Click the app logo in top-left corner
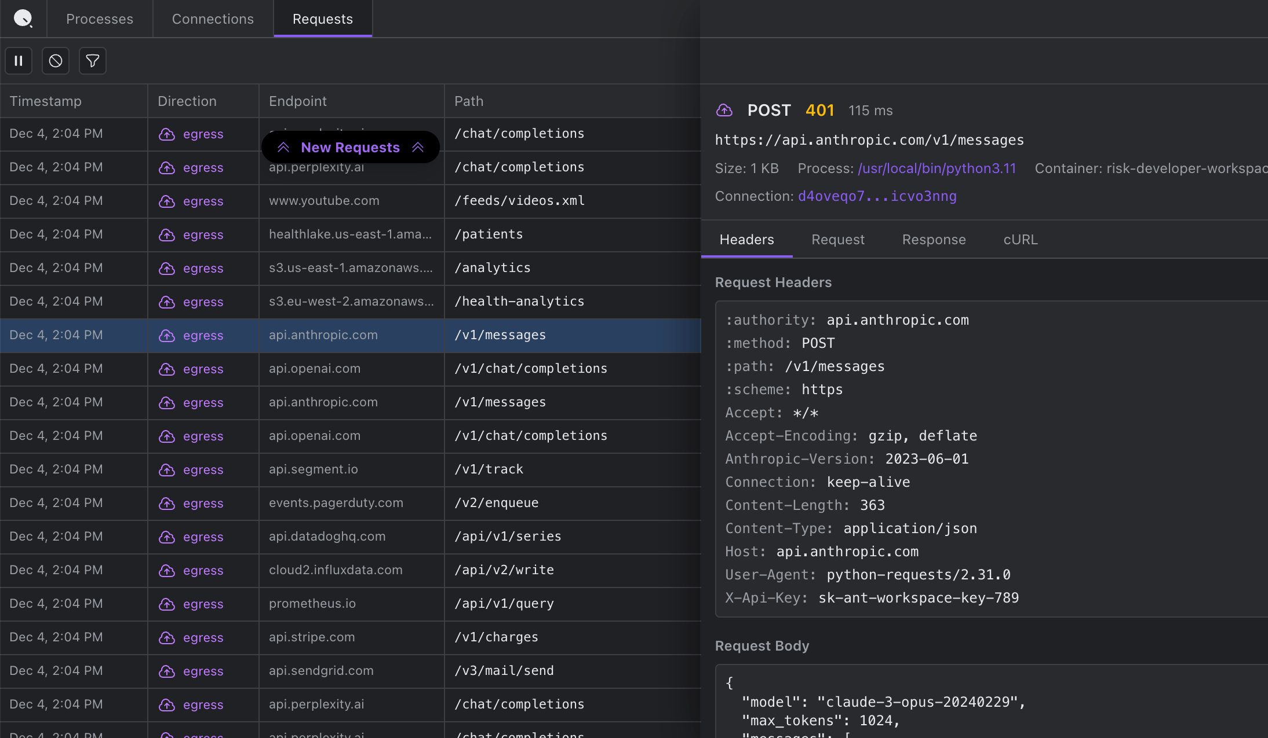The height and width of the screenshot is (738, 1268). (x=23, y=19)
